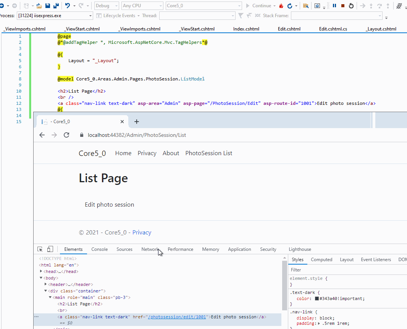Click the browser forward arrow

tap(54, 135)
